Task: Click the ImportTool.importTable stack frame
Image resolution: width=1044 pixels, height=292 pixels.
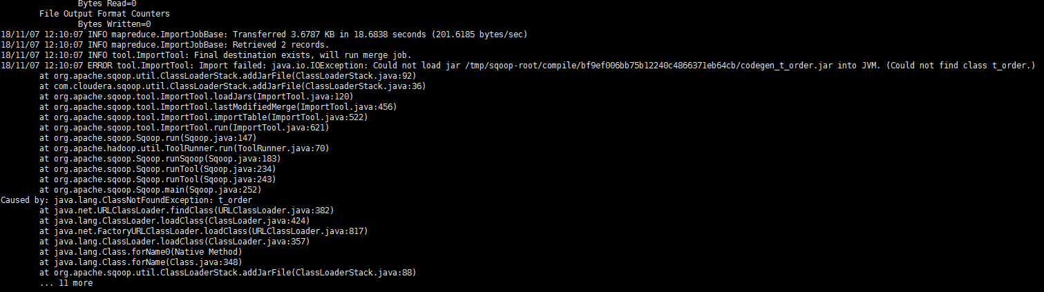Action: (203, 117)
